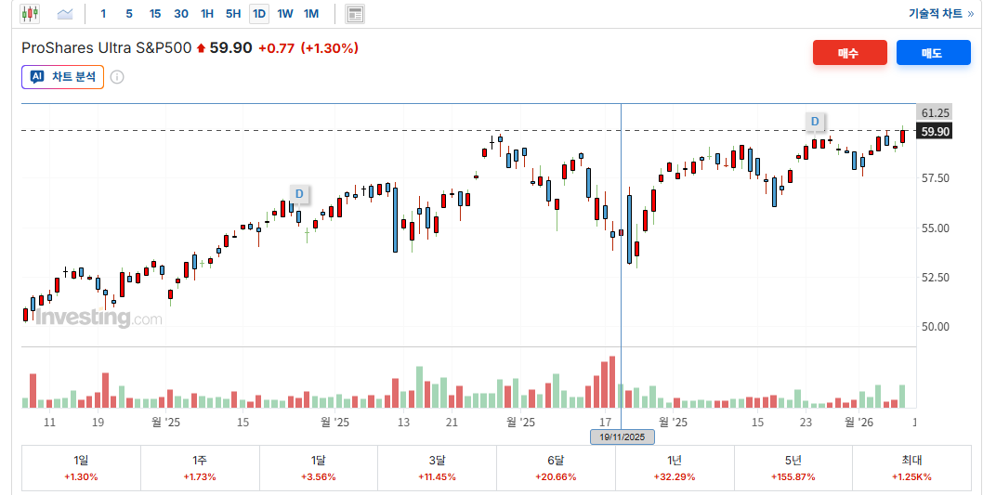Click the info icon beside 차트 분석
This screenshot has width=983, height=495.
[x=117, y=77]
